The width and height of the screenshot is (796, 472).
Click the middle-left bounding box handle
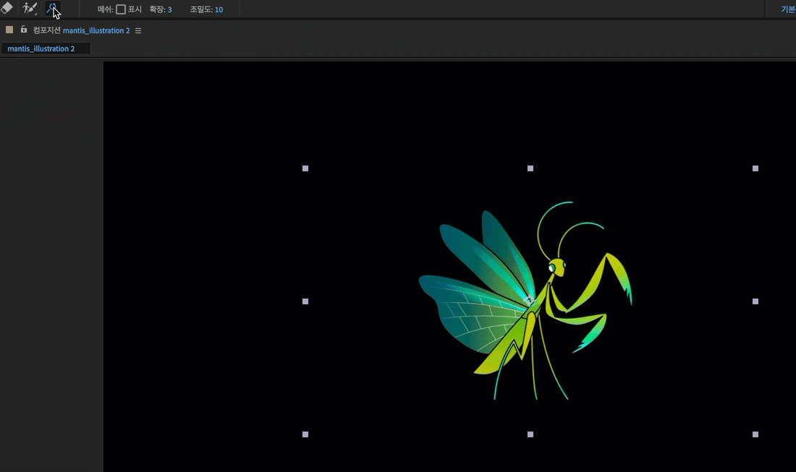(305, 301)
